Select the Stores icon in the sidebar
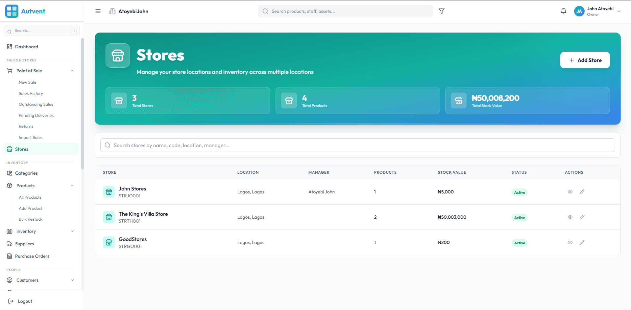 tap(10, 149)
